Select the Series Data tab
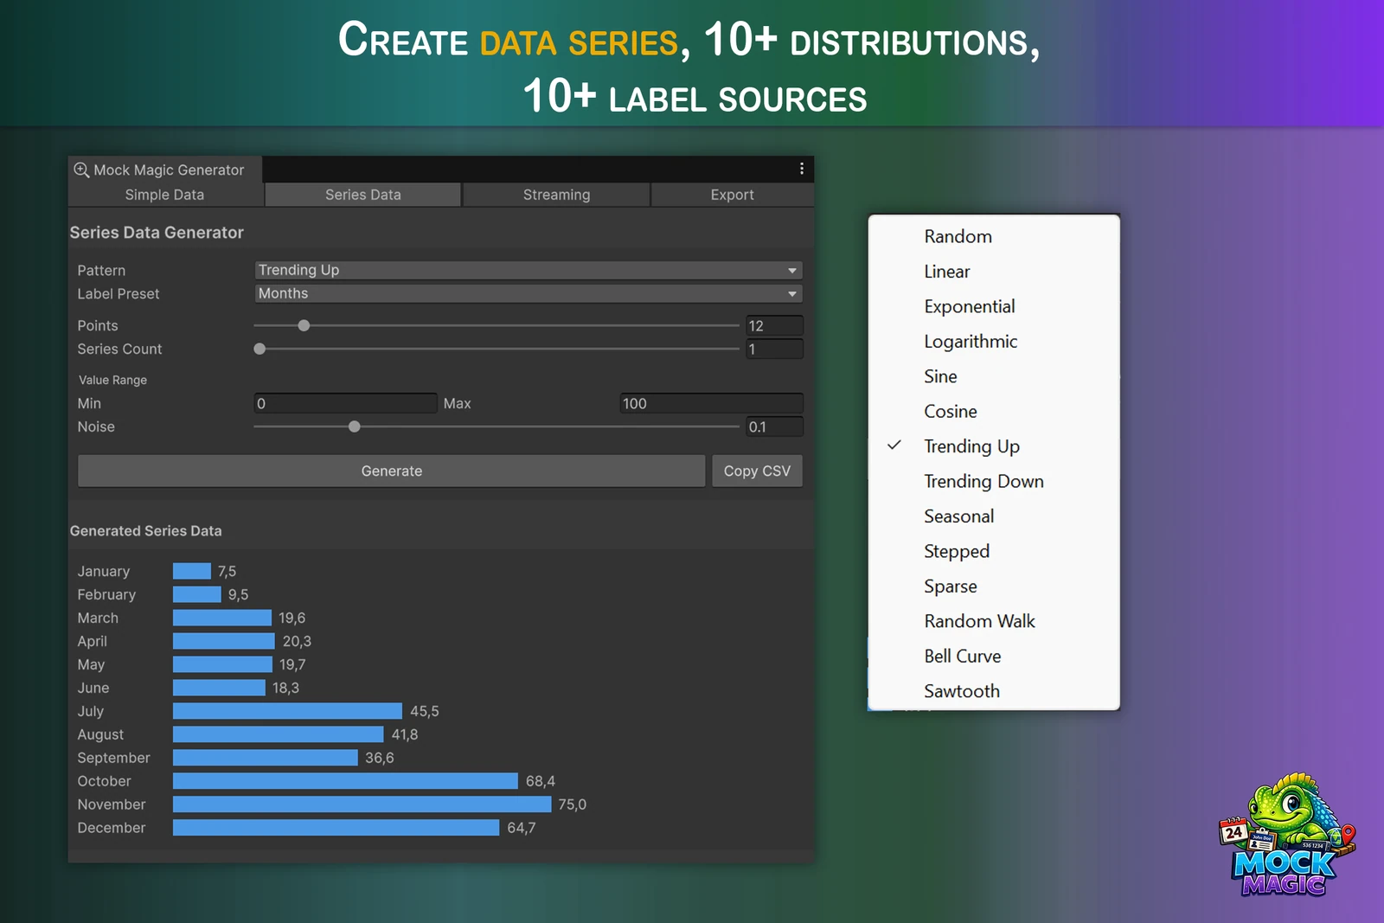Viewport: 1384px width, 923px height. 362,195
